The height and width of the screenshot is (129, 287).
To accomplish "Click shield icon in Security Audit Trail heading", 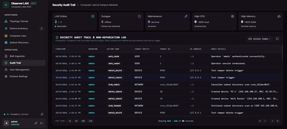I will 57,37.
